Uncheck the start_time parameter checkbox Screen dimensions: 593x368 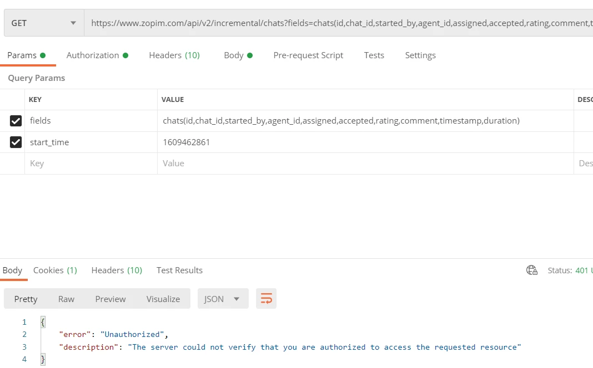(16, 142)
